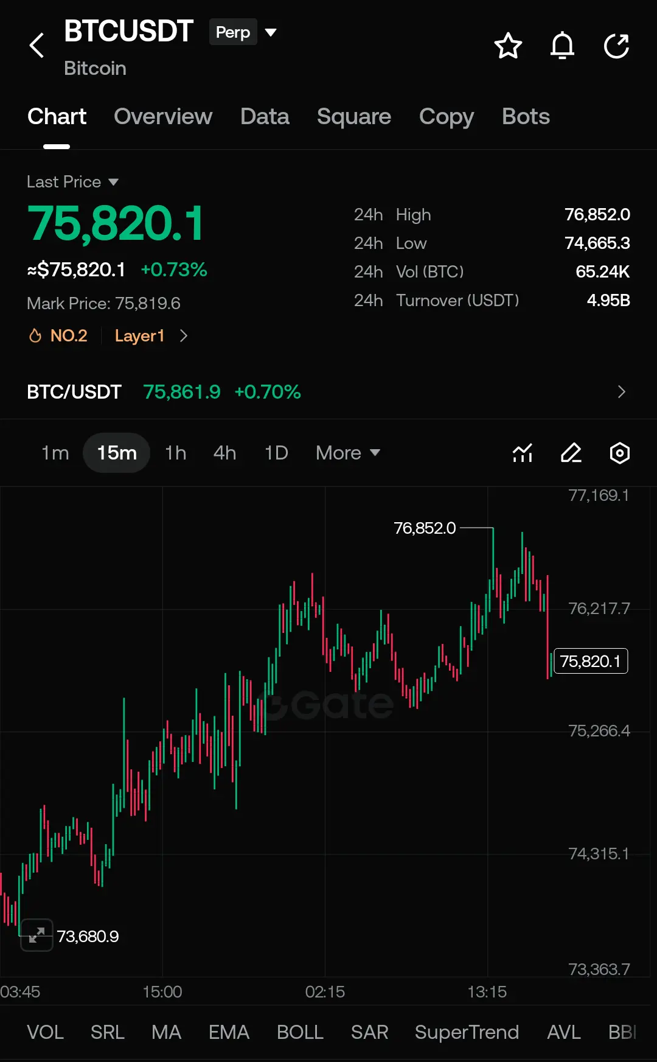Switch to the Overview tab

(x=163, y=116)
